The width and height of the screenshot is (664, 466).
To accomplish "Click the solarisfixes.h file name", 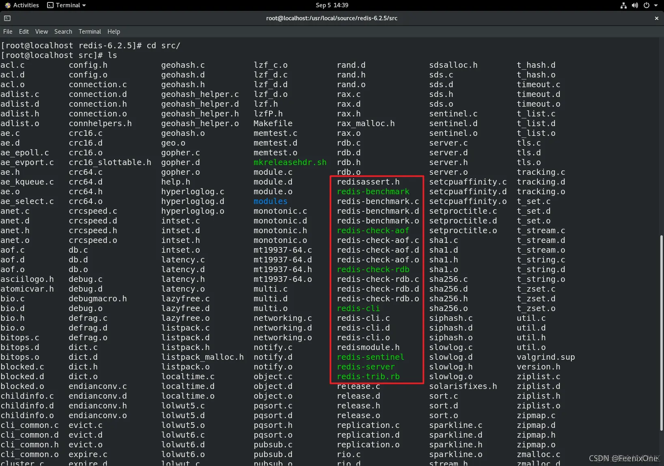I will tap(463, 386).
